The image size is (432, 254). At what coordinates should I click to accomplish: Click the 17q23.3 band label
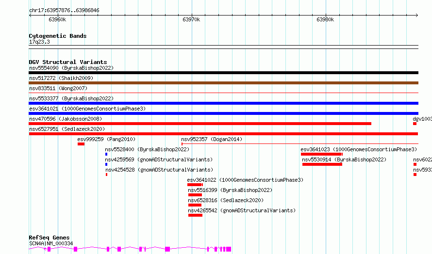click(39, 42)
